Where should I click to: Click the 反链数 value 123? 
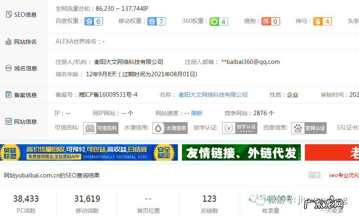coord(209,199)
